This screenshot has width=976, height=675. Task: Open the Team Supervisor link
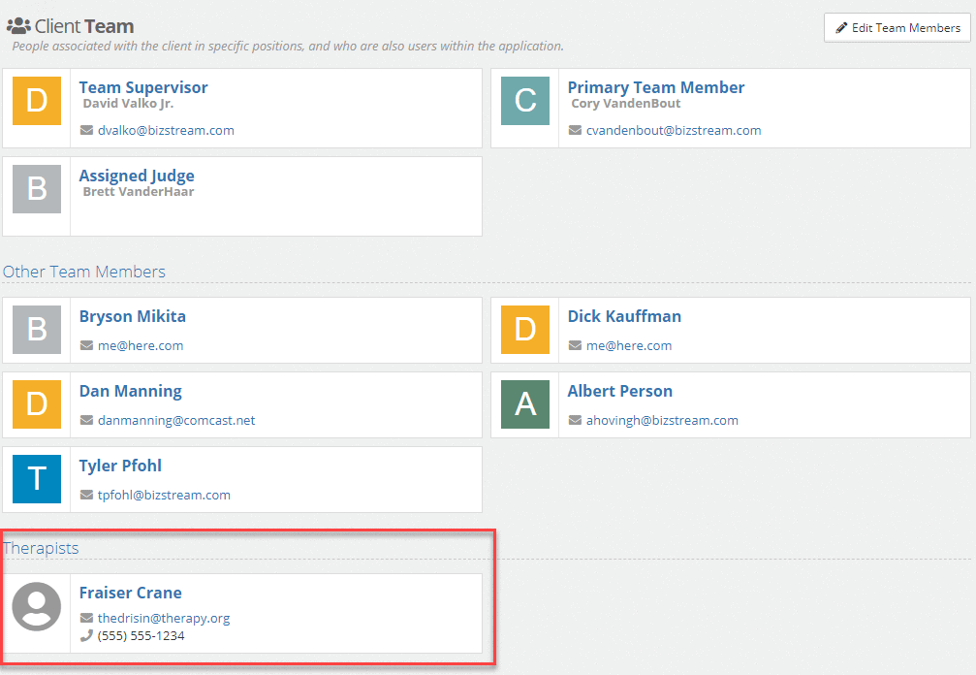(x=143, y=87)
